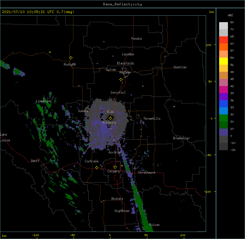Screen dimensions: 245x239
Task: Select the -50 tick label on the right axis
Action: (x=209, y=155)
